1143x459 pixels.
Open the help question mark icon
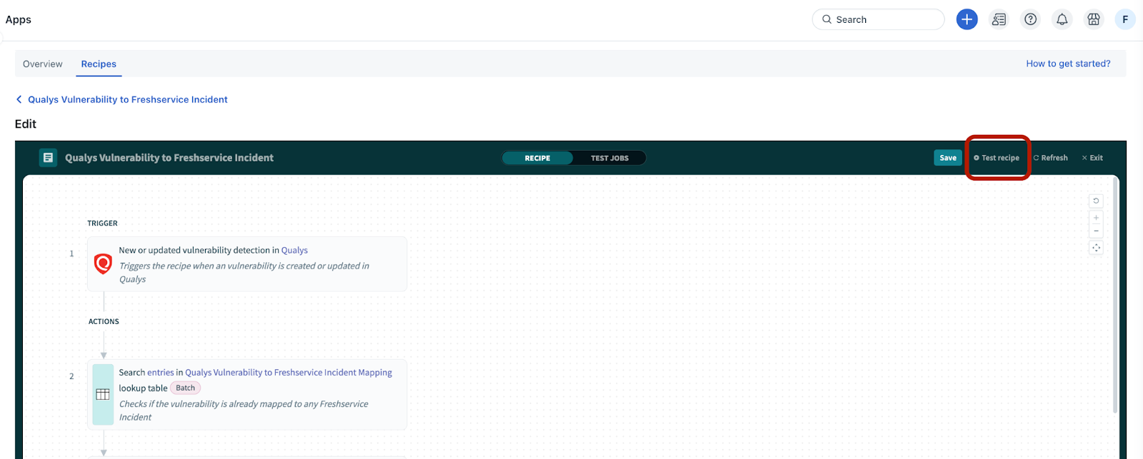pos(1030,19)
